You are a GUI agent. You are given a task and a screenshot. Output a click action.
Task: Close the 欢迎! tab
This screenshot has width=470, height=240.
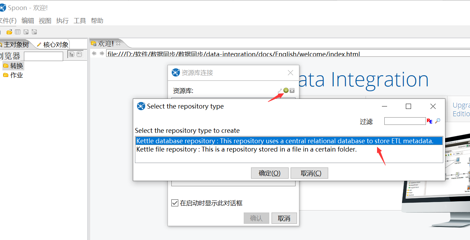[118, 43]
